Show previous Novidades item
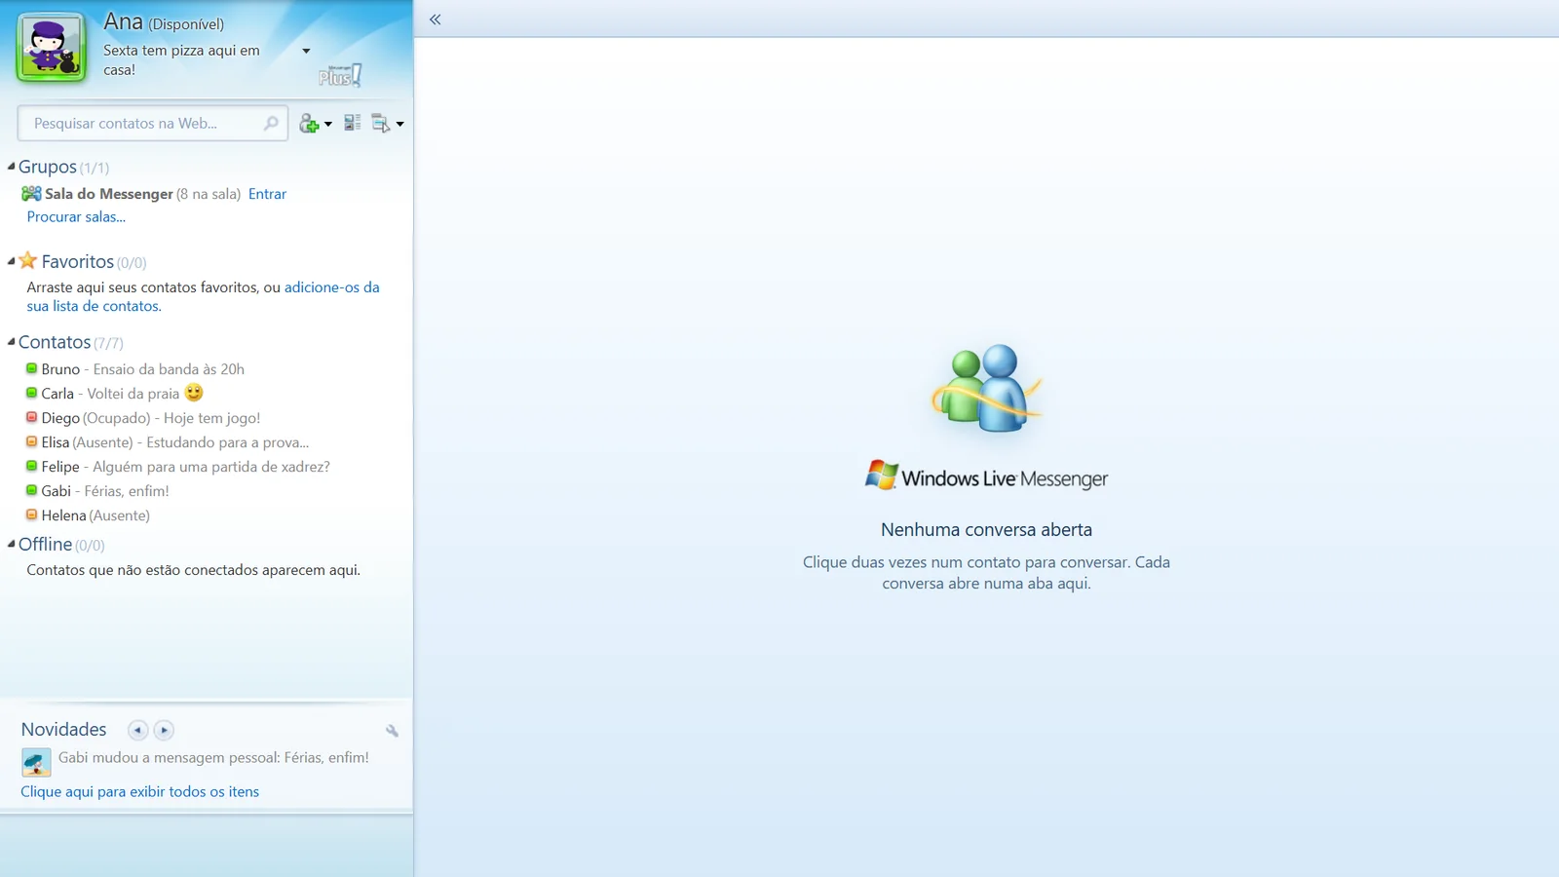The width and height of the screenshot is (1559, 877). 137,730
